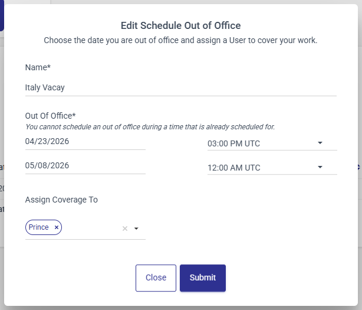Expand the 03:00 PM UTC start time arrow
This screenshot has width=362, height=310.
tap(320, 143)
